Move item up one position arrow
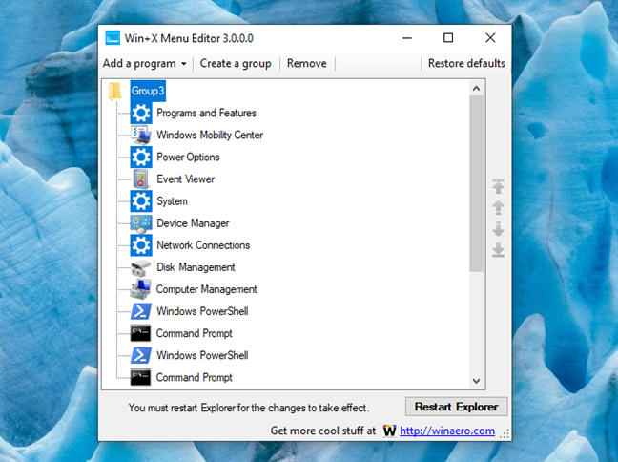 (x=498, y=207)
